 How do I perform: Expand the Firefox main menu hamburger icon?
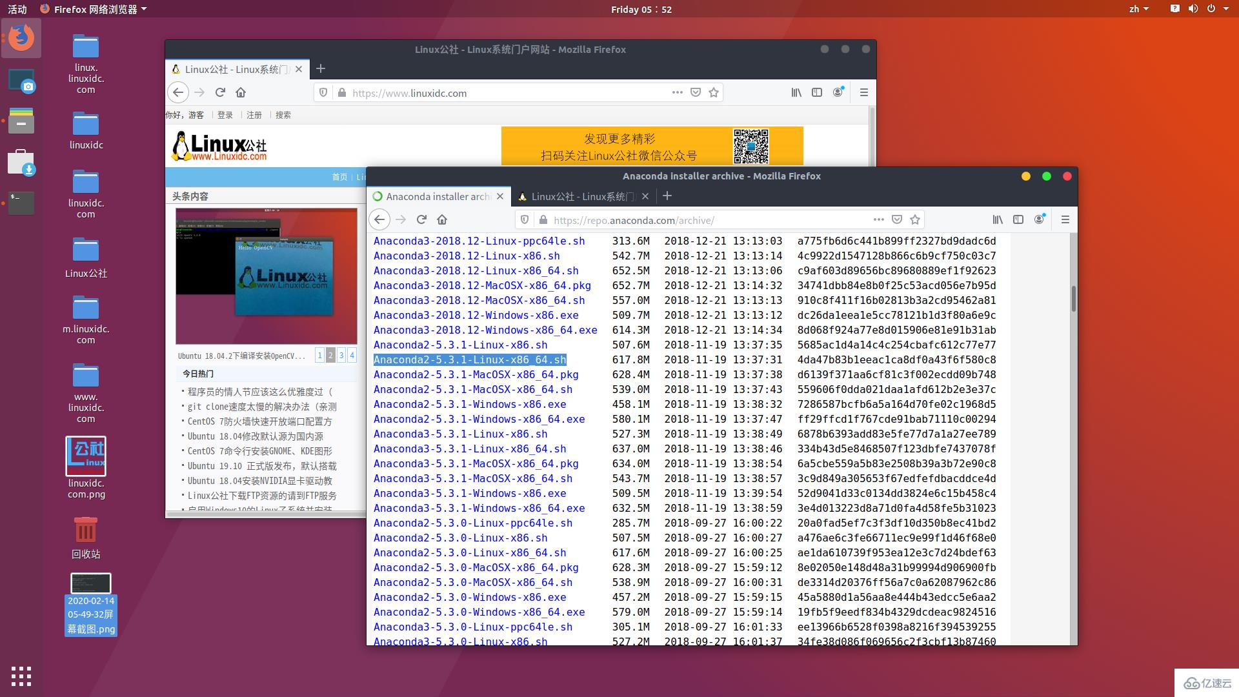(x=1066, y=219)
